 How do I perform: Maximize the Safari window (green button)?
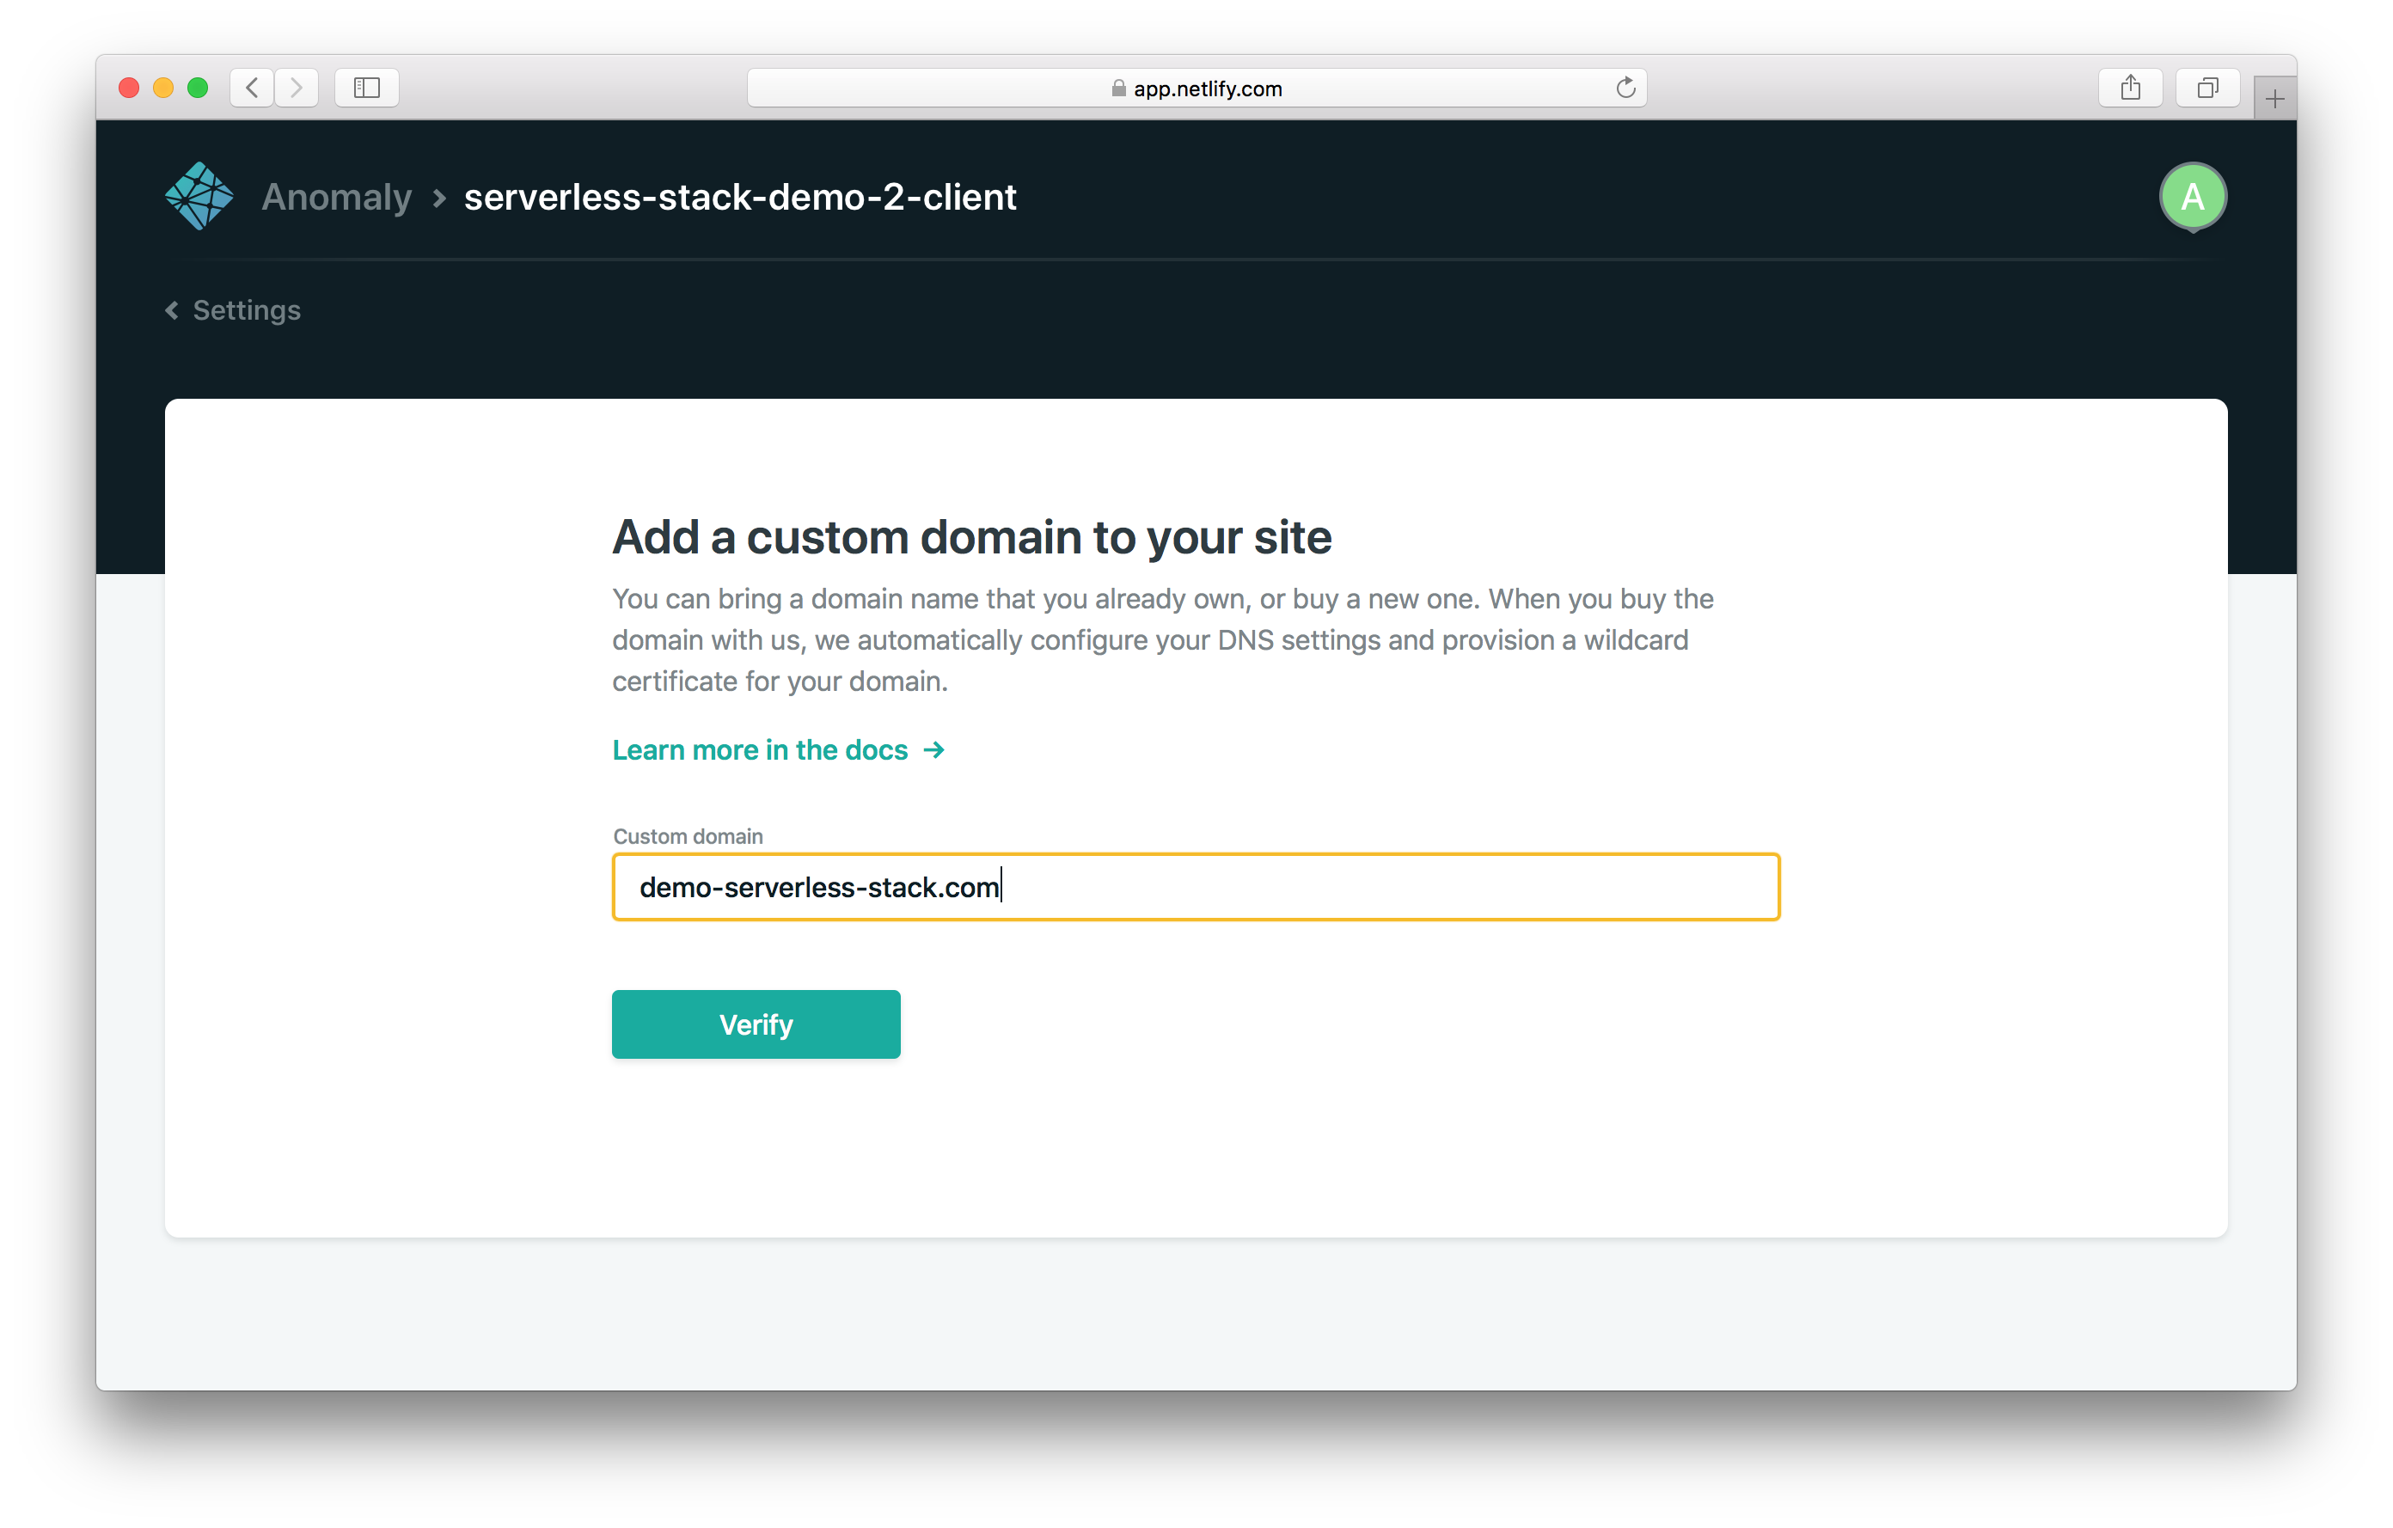coord(198,88)
